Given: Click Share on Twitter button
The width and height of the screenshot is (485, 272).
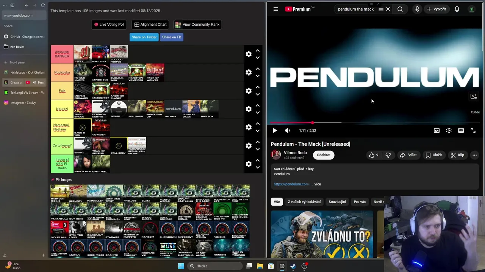Looking at the screenshot, I should pyautogui.click(x=144, y=37).
